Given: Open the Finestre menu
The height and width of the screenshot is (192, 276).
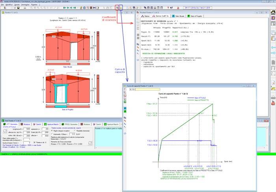Looking at the screenshot, I should click(x=34, y=5).
